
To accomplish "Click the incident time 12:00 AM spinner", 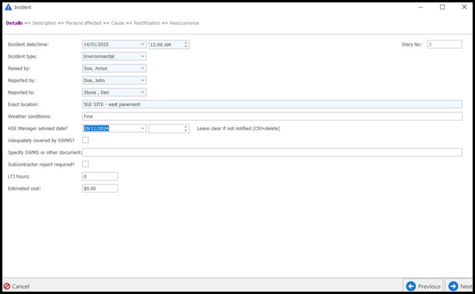I will tap(185, 45).
